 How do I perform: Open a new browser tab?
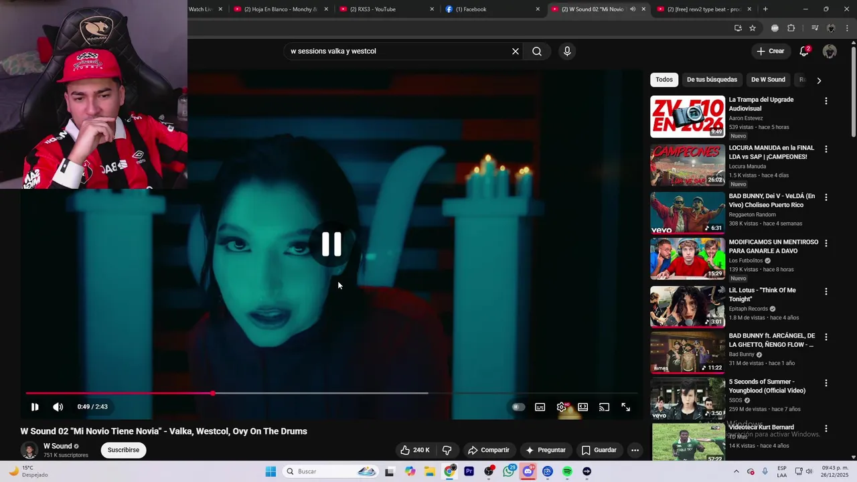click(x=765, y=9)
